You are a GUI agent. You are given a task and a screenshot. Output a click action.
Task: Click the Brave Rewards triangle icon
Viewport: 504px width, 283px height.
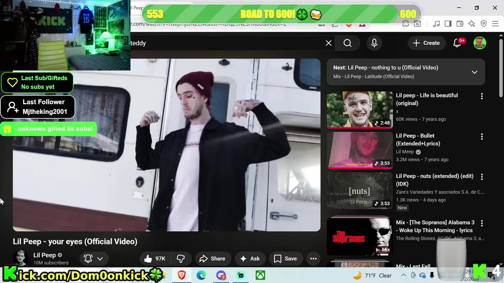click(362, 24)
